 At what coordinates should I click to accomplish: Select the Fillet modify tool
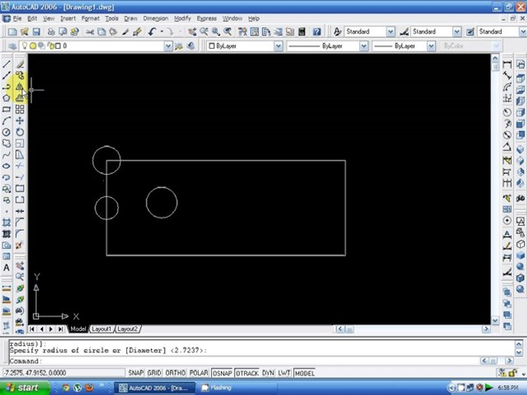click(x=20, y=234)
